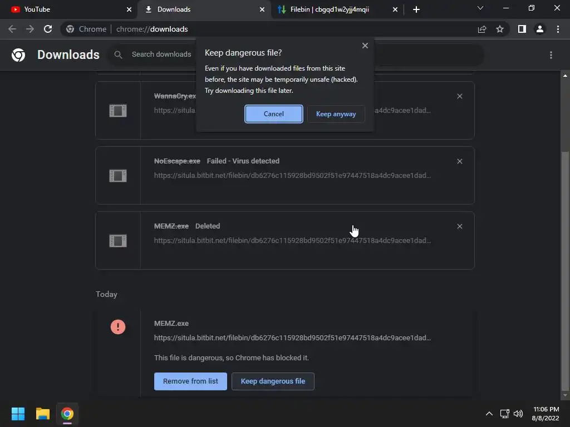Click the NoEscape.exe file name
The width and height of the screenshot is (570, 427).
pyautogui.click(x=177, y=161)
